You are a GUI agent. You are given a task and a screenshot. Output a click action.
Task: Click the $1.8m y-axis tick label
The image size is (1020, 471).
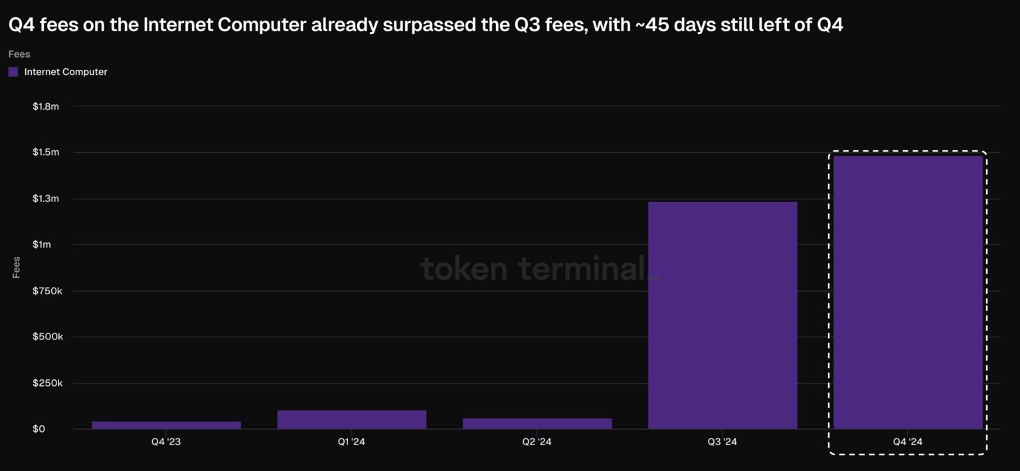46,106
